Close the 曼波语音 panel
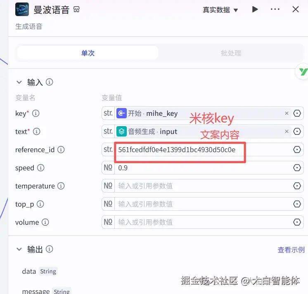 (296, 9)
